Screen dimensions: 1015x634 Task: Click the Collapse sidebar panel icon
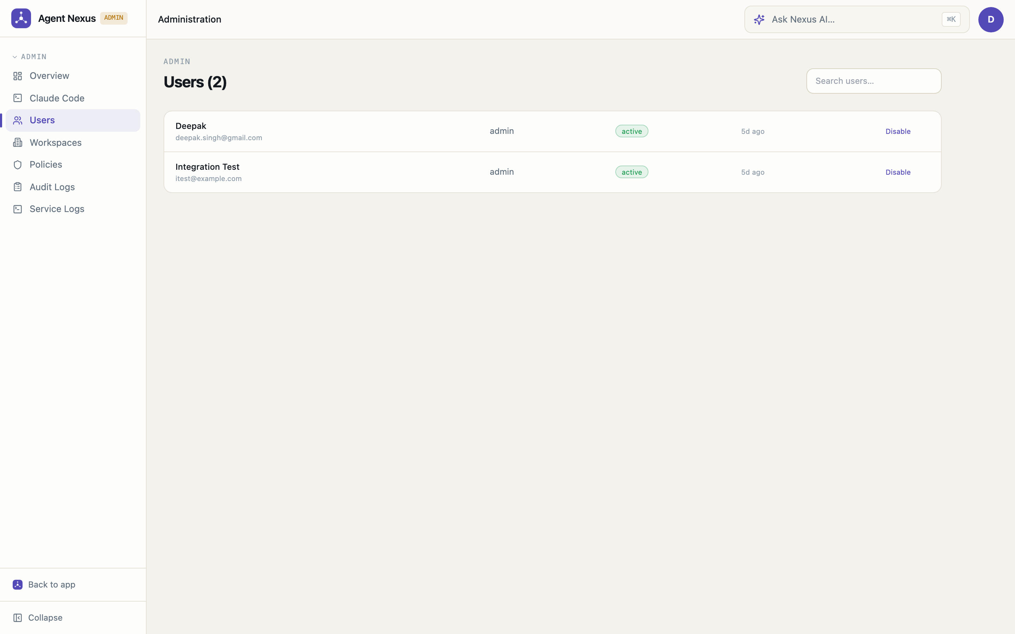point(18,618)
